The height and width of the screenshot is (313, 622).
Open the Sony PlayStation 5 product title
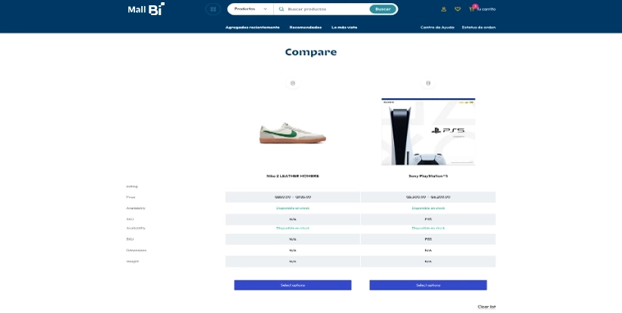point(428,176)
